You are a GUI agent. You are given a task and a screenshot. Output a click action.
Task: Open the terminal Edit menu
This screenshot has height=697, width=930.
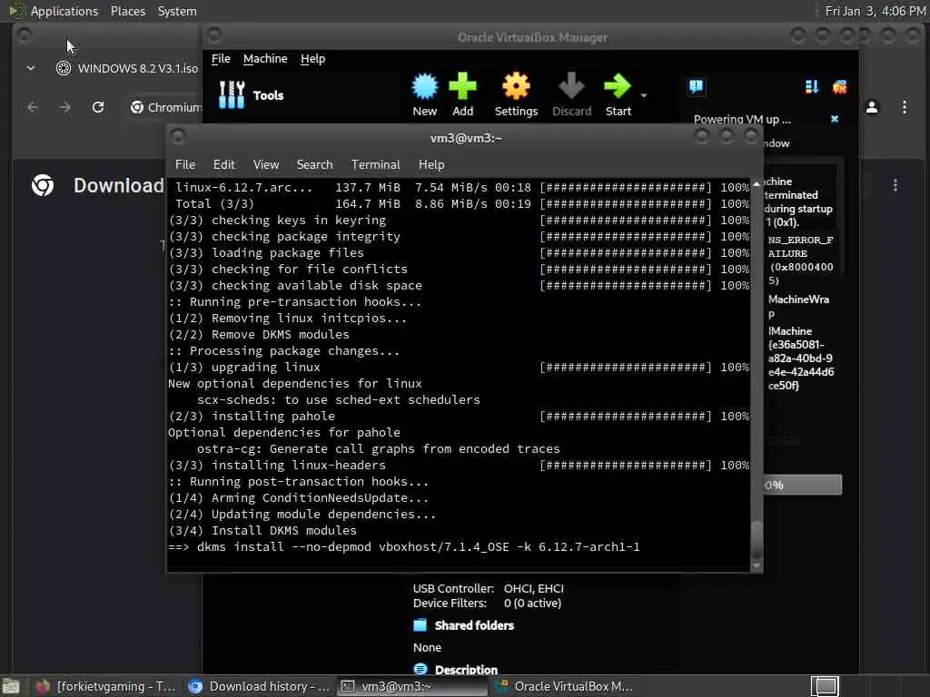click(224, 165)
